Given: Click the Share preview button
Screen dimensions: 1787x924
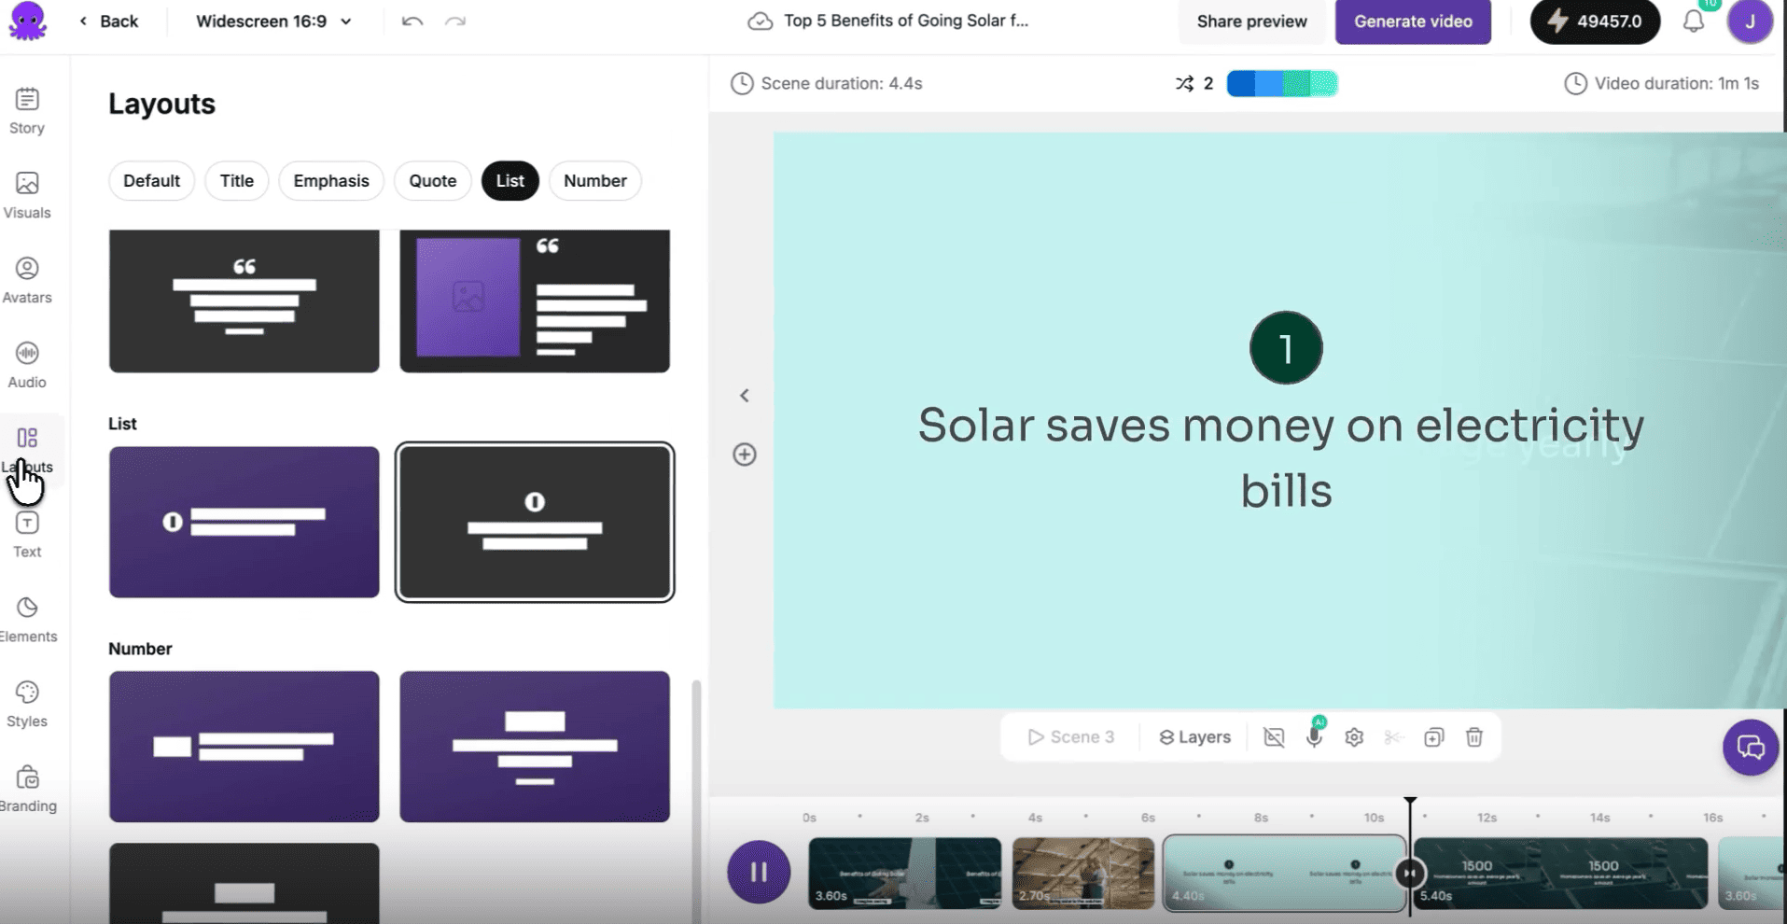Looking at the screenshot, I should click(1251, 21).
